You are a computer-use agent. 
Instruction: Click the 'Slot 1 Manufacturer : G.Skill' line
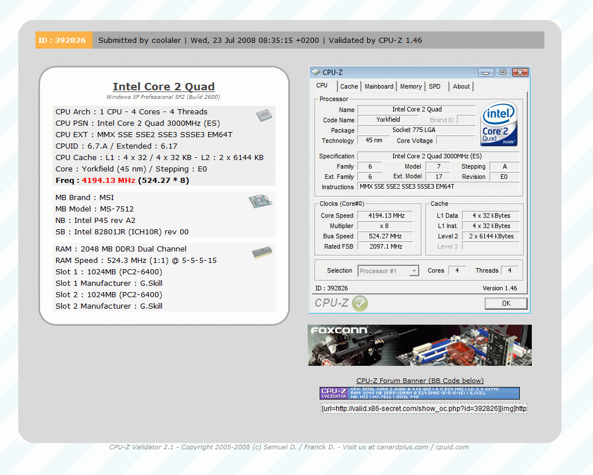(109, 284)
